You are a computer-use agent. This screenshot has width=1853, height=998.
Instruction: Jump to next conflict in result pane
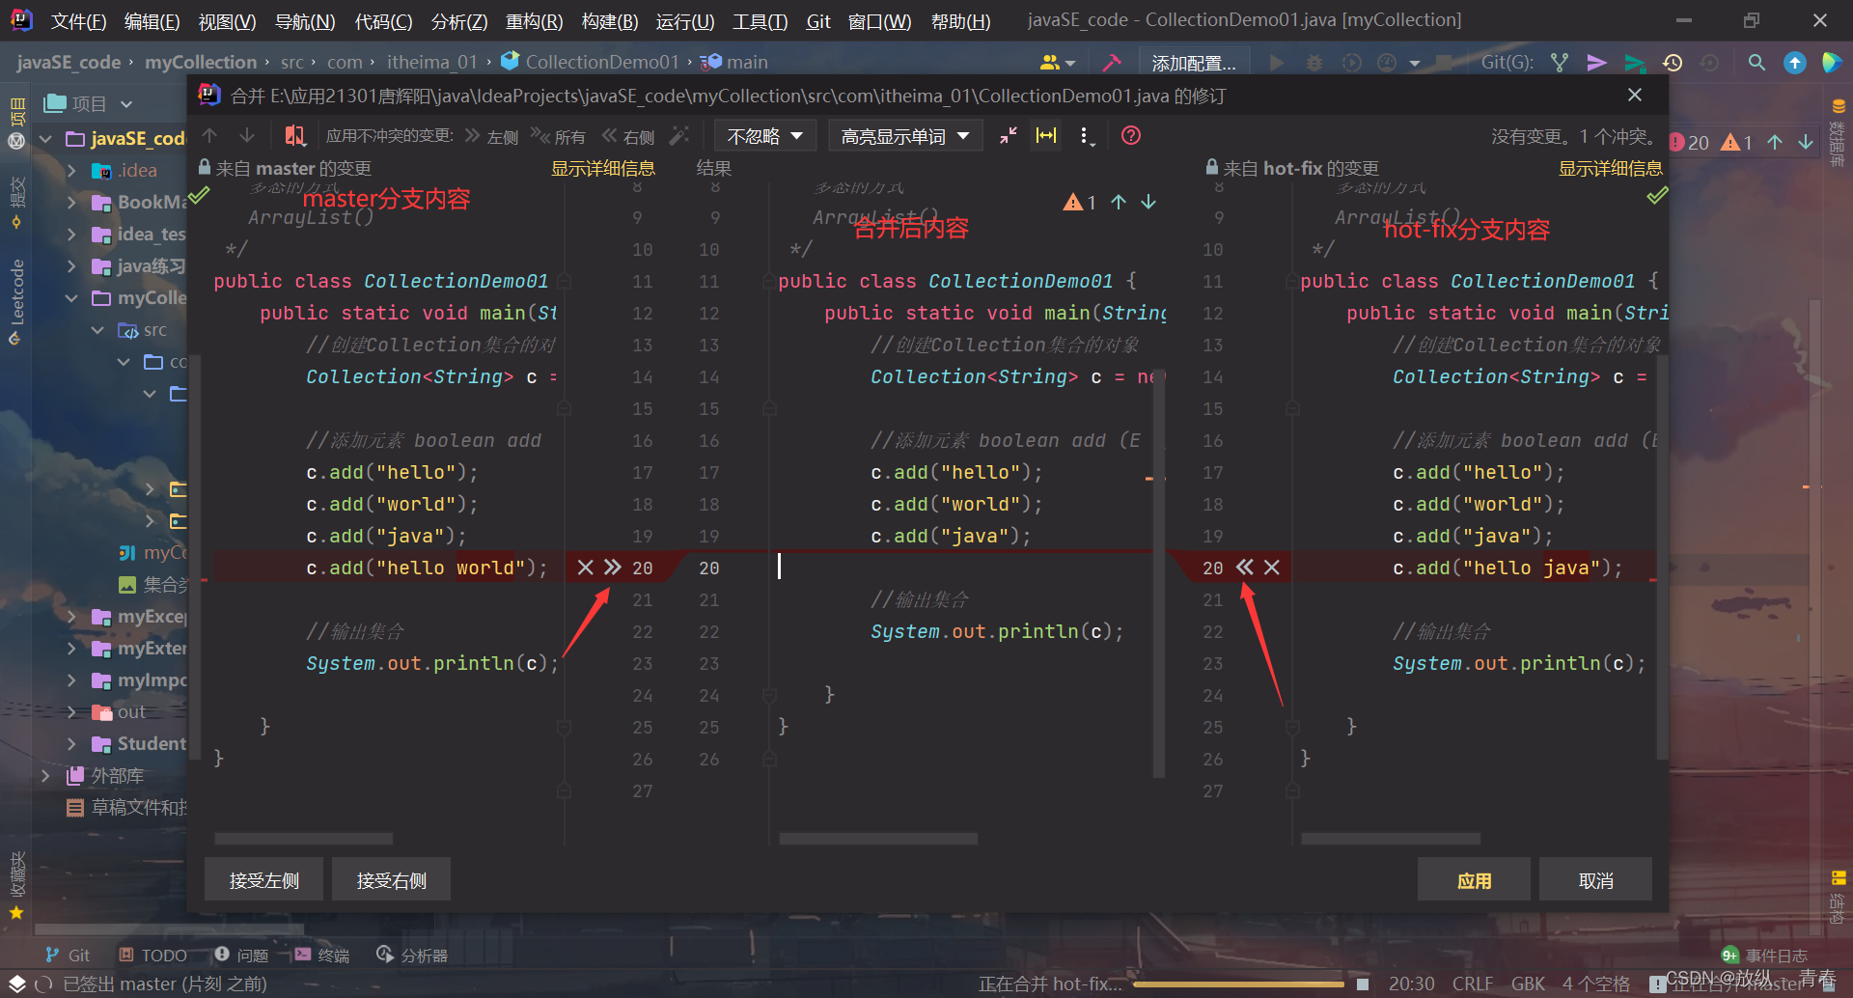tap(1148, 202)
